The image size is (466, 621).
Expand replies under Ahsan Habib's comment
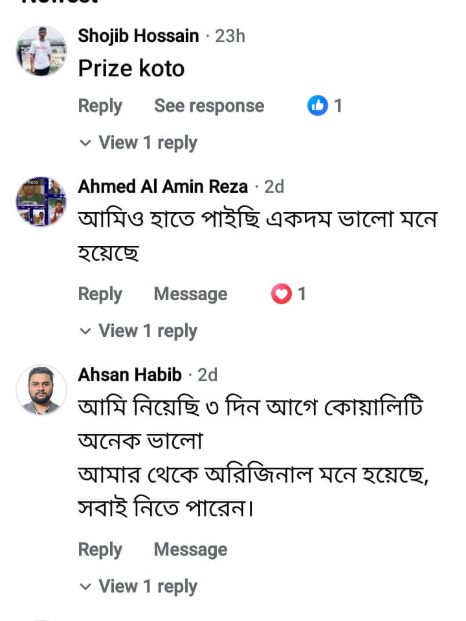pyautogui.click(x=139, y=586)
